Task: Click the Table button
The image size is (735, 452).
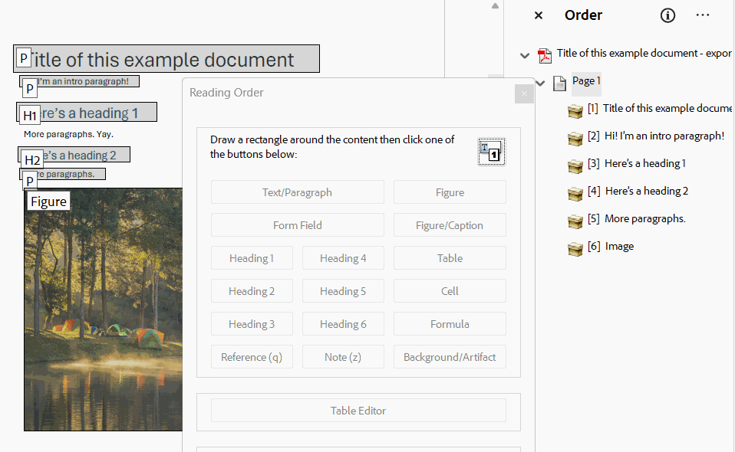Action: [x=450, y=258]
